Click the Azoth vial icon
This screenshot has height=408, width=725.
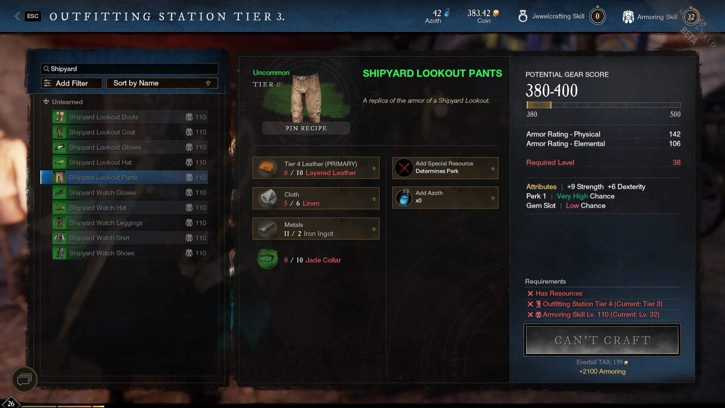[404, 198]
